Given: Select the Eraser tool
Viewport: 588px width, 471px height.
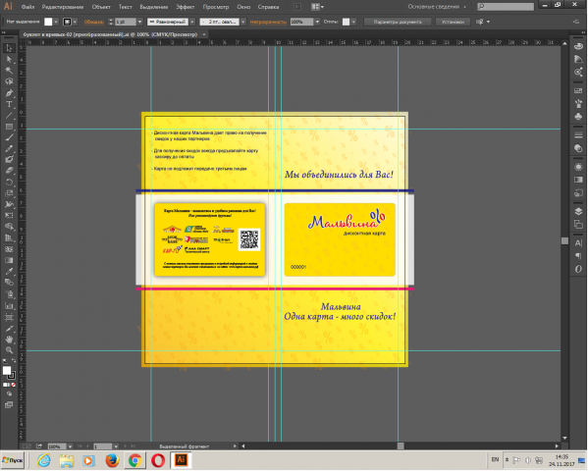Looking at the screenshot, I should tap(9, 171).
